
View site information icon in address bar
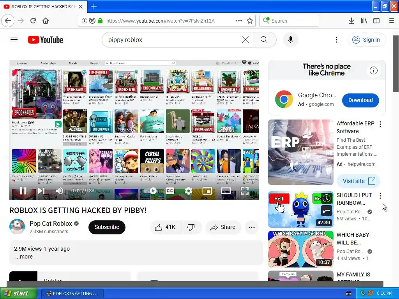coord(84,21)
